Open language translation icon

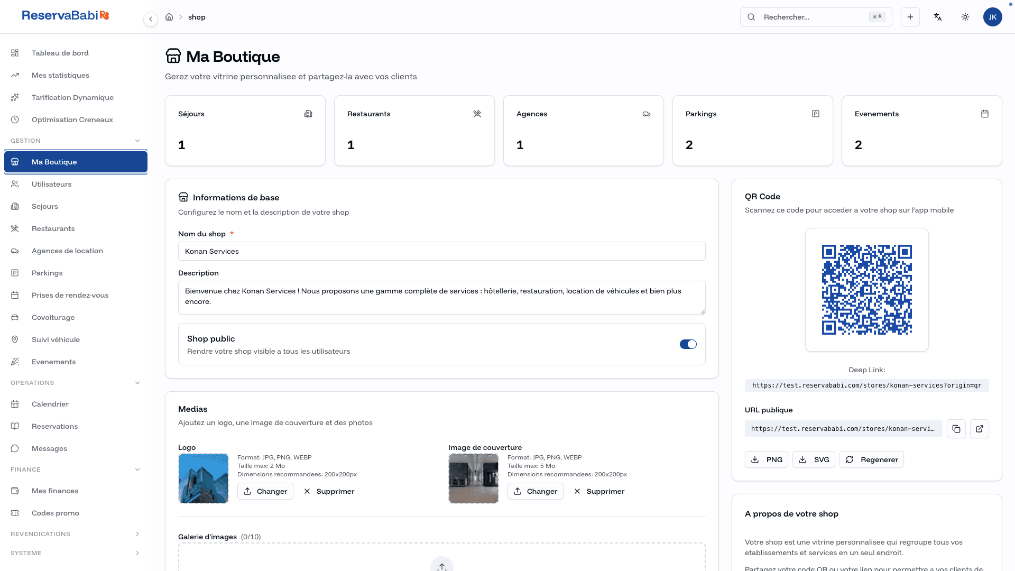point(938,17)
